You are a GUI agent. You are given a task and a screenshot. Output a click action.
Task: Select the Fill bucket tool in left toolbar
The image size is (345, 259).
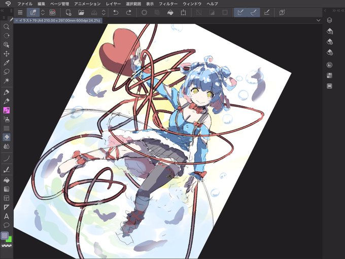pos(7,180)
